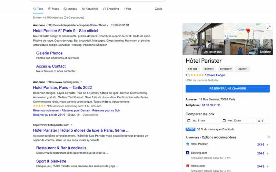Image resolution: width=276 pixels, height=172 pixels.
Task: Open the '139 avis Google' reviews link
Action: pos(215,75)
